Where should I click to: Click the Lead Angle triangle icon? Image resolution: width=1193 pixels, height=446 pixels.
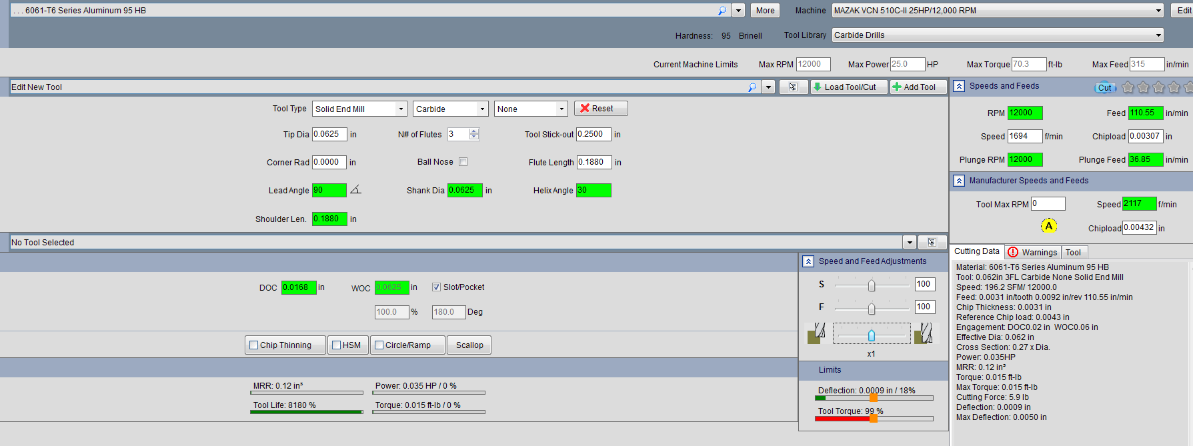tap(355, 190)
